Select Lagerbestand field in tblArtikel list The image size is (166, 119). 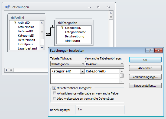click(x=27, y=48)
